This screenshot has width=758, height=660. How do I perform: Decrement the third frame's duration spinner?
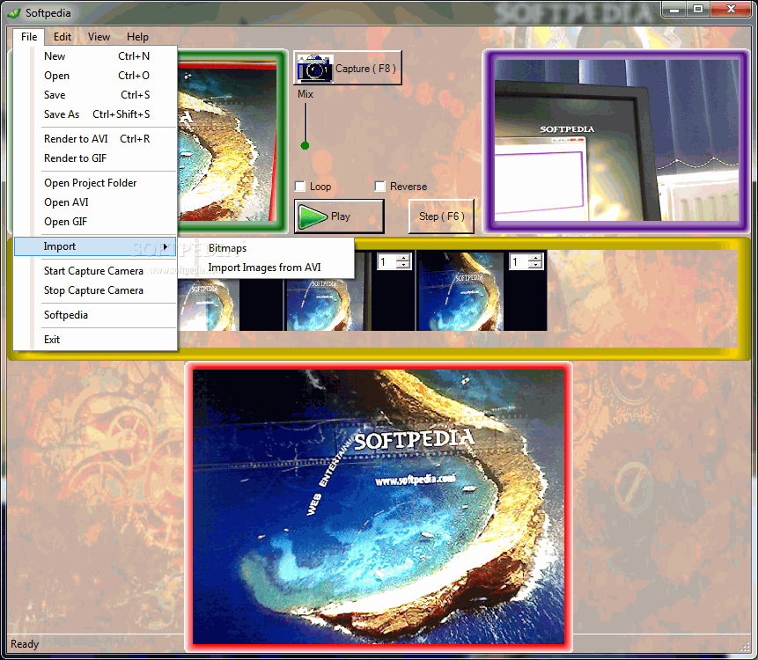tap(534, 265)
